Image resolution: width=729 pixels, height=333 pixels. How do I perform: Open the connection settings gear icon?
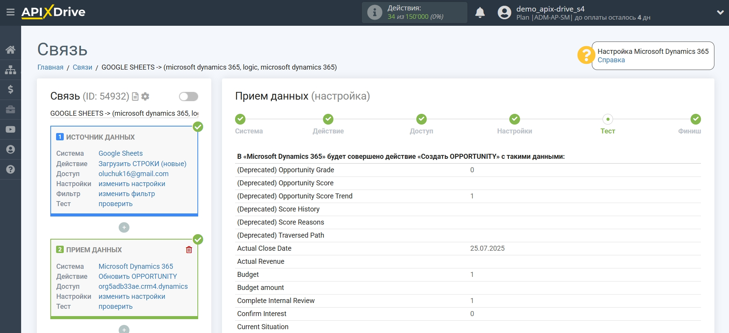click(145, 97)
